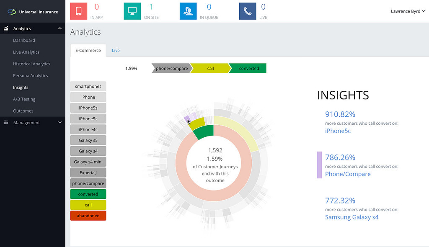Expand the Management sidebar section
This screenshot has height=247, width=429.
60,123
